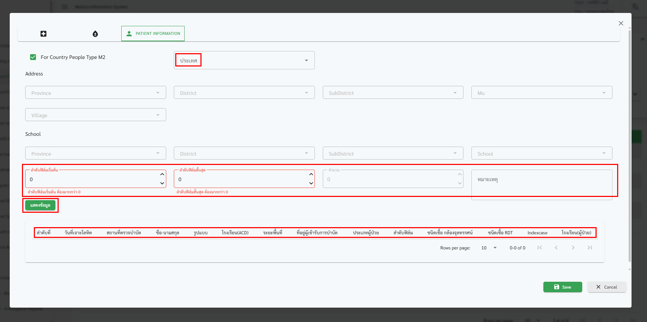
Task: Jump to the last page icon
Action: pyautogui.click(x=589, y=248)
